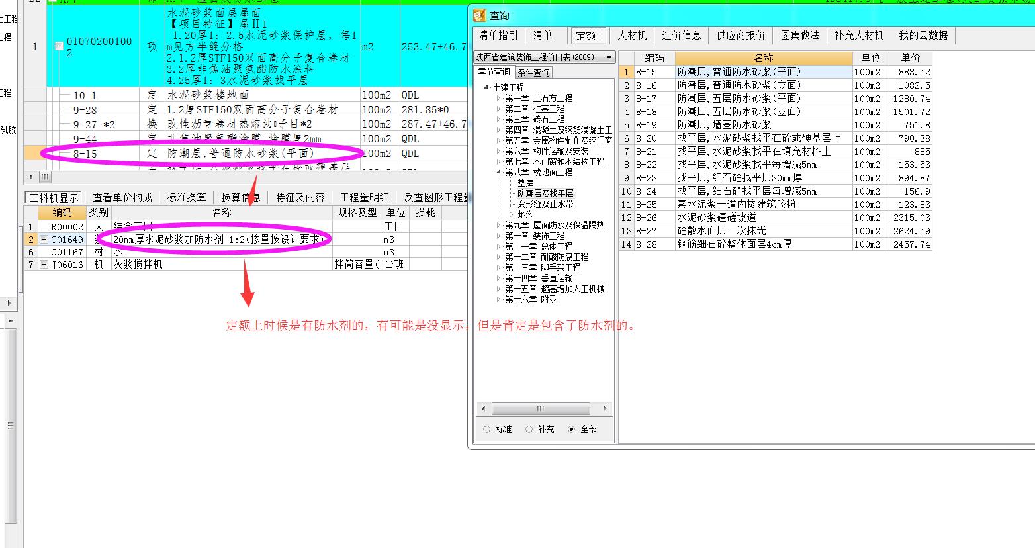Expand the 地沟 subnode arrow

coord(512,214)
